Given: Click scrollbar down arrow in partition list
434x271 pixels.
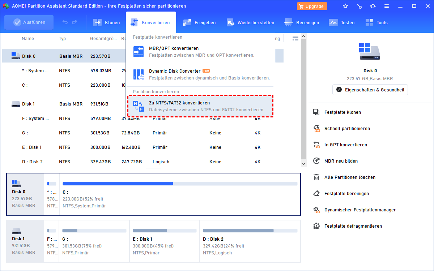Looking at the screenshot, I should click(304, 164).
